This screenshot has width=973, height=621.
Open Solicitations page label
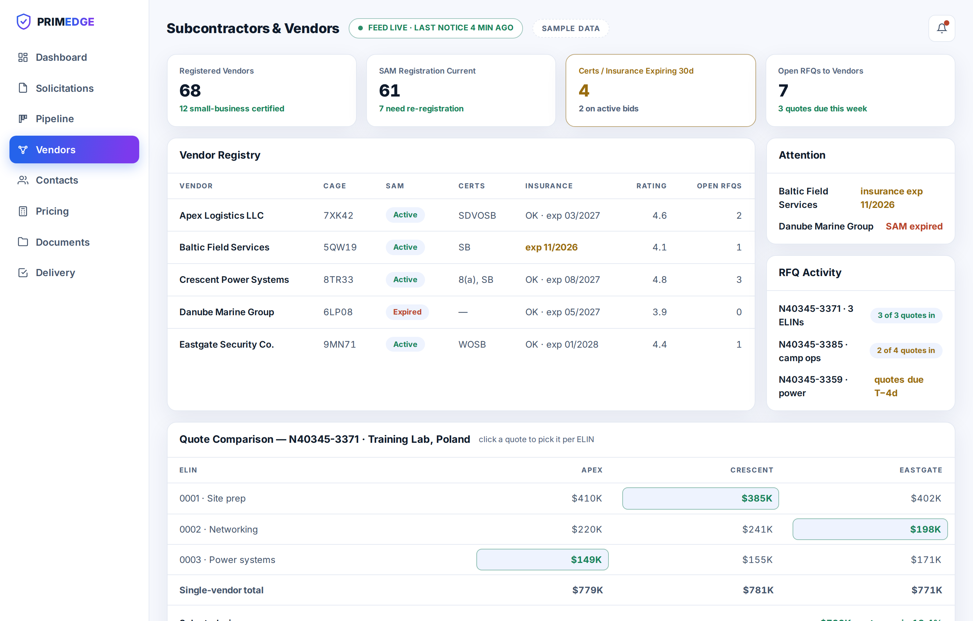point(65,88)
